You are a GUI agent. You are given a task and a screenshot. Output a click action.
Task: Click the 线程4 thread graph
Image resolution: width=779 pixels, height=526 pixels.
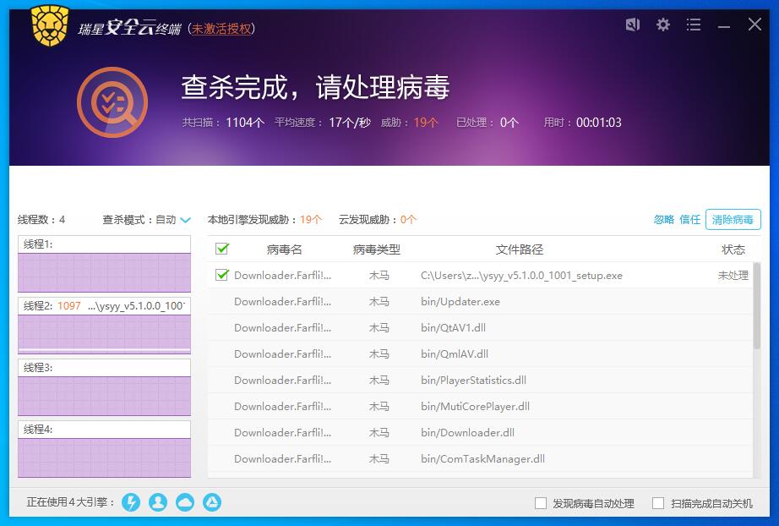(x=104, y=458)
